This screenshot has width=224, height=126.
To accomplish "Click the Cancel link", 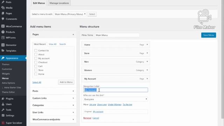I will [x=96, y=118].
